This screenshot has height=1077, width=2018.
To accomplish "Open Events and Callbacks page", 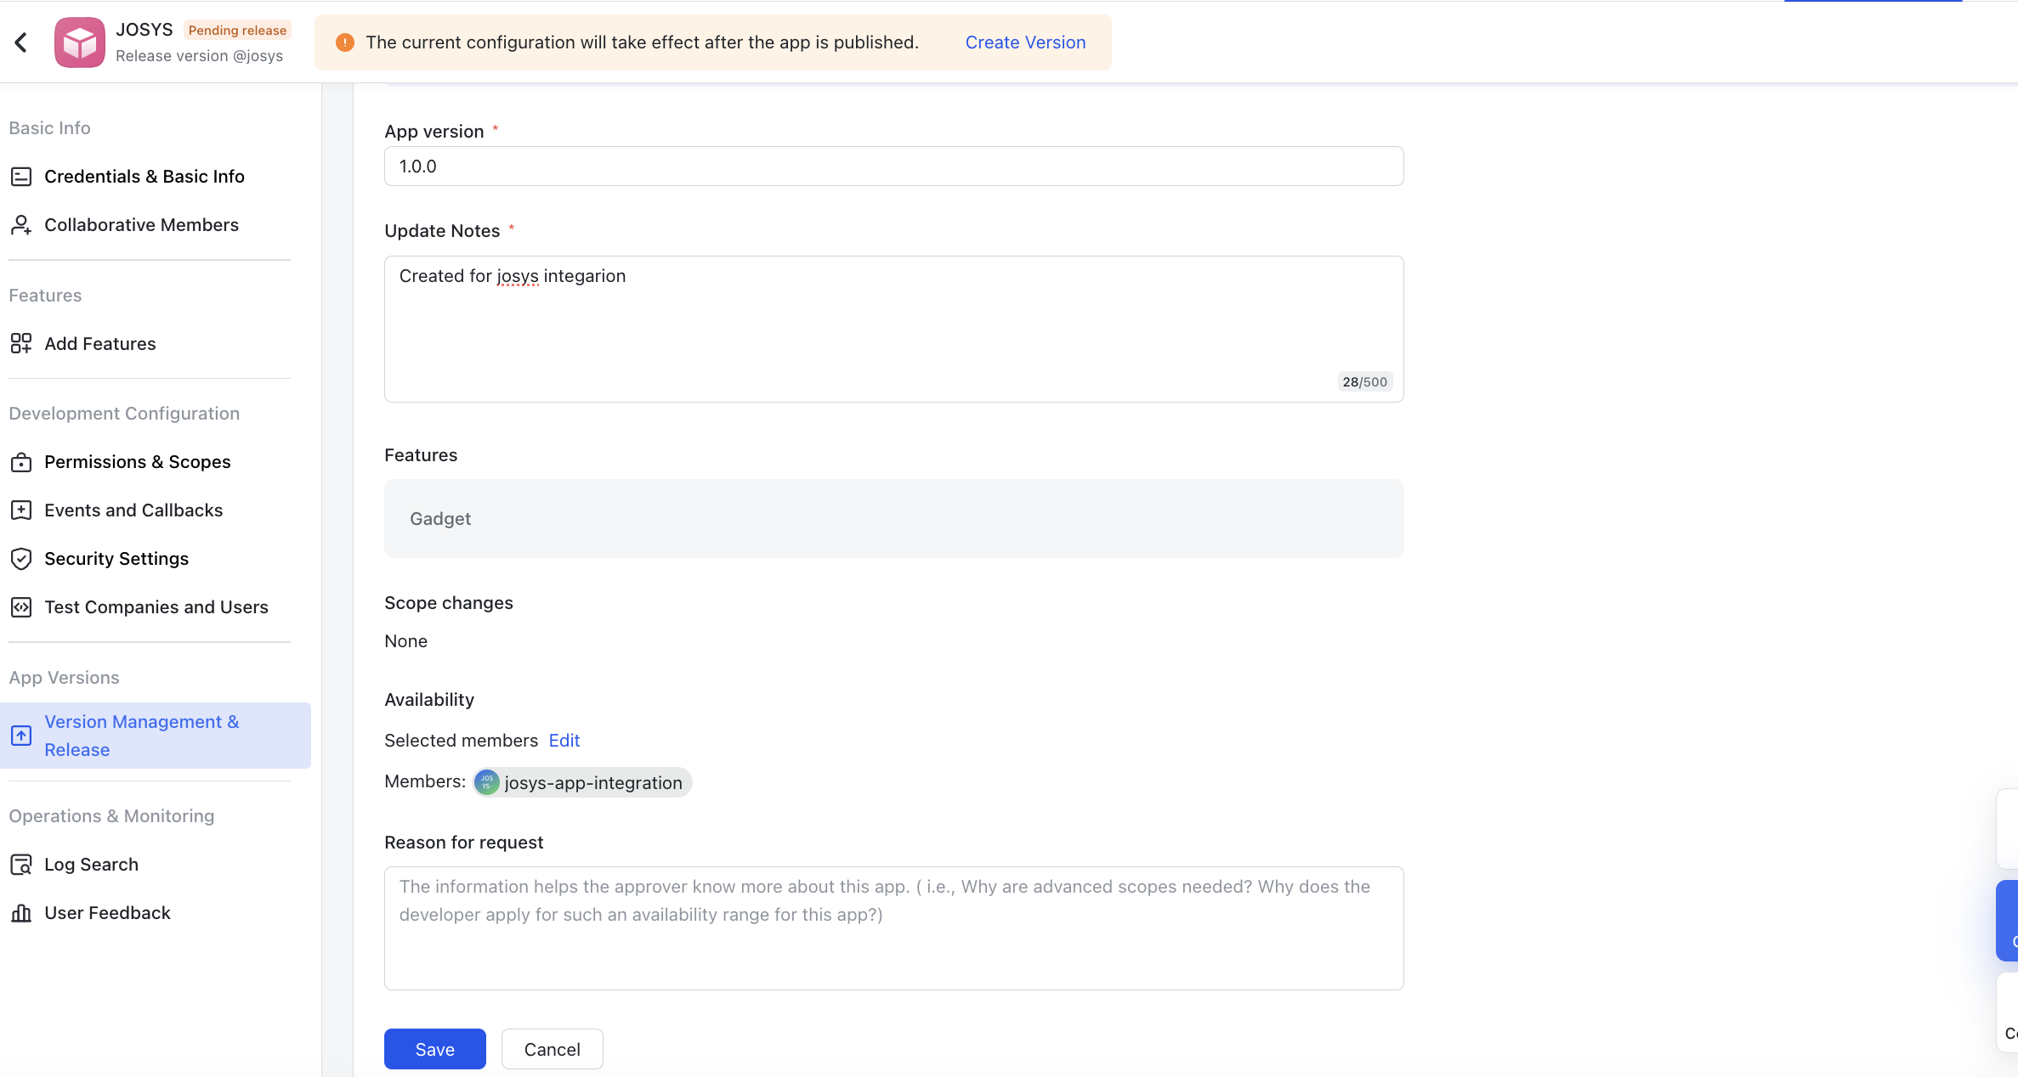I will tap(133, 510).
